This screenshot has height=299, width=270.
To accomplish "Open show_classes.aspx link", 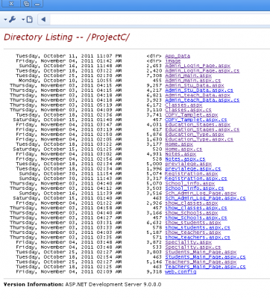I will coord(192,203).
